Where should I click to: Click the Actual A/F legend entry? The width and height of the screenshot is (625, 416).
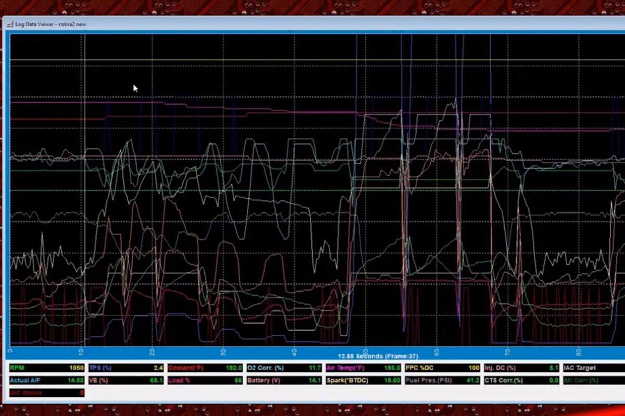(46, 380)
